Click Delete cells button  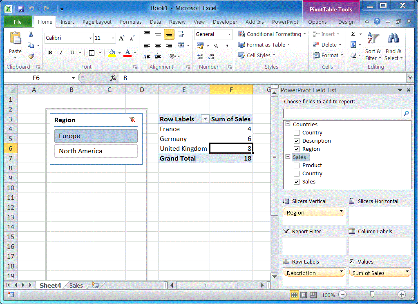[327, 45]
